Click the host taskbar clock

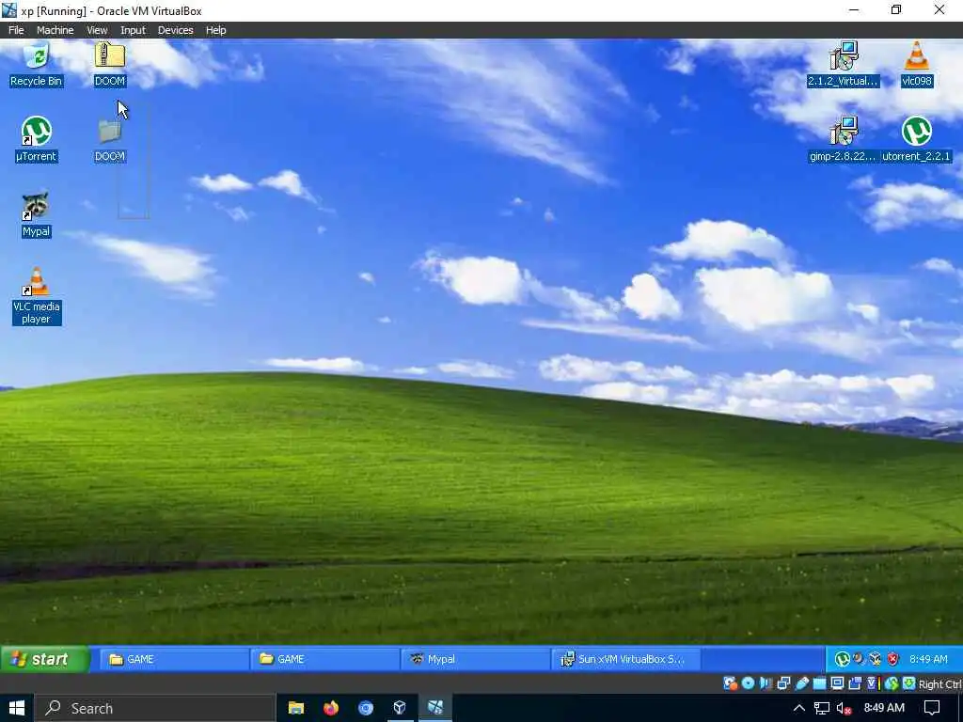click(x=884, y=708)
